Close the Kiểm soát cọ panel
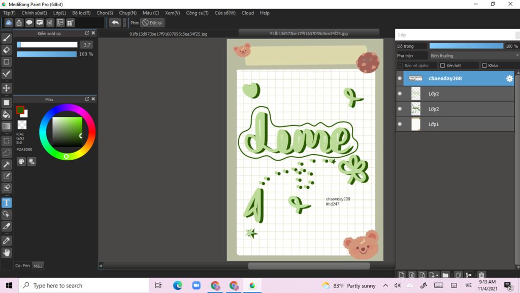The height and width of the screenshot is (293, 520). coord(93,33)
